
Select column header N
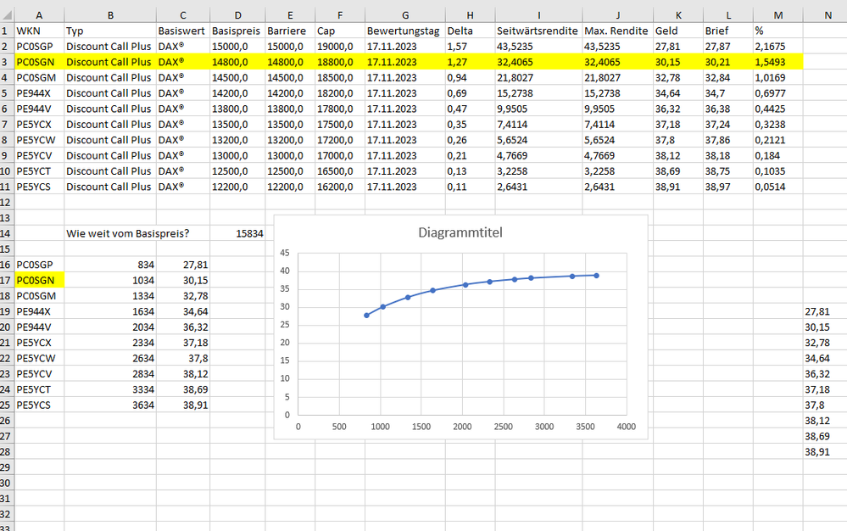(827, 14)
